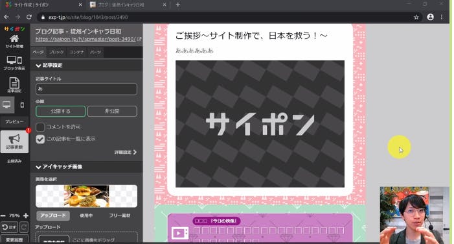Switch to smartphone preview mode icon
Viewport: 454px width, 244px height.
coord(22,104)
